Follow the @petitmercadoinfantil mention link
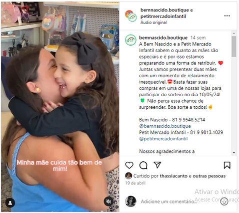The height and width of the screenshot is (213, 239). pos(163,139)
